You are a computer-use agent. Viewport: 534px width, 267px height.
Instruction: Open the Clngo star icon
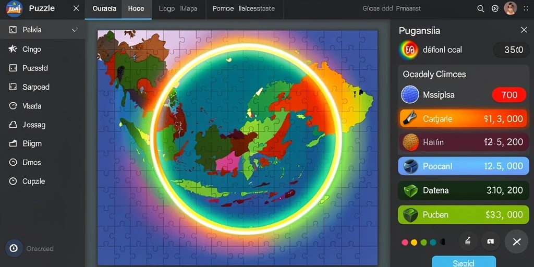coord(13,49)
